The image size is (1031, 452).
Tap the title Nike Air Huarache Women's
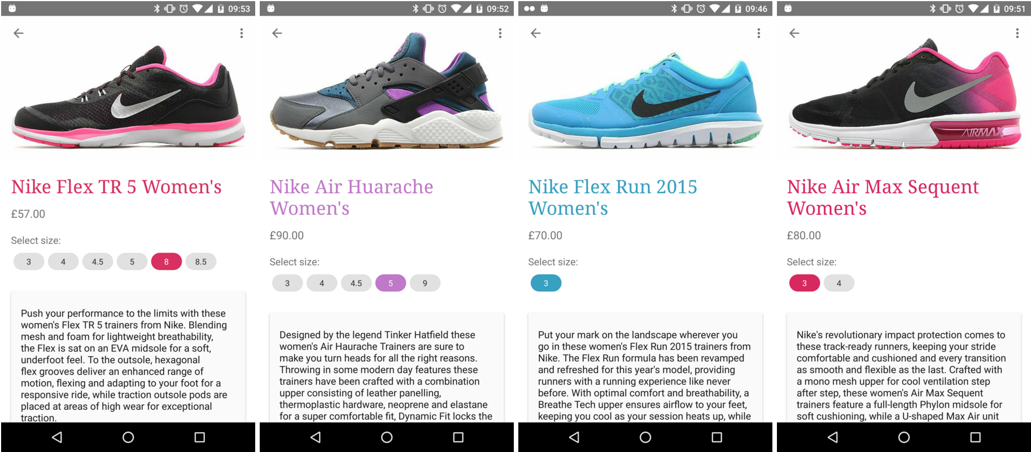[x=351, y=197]
